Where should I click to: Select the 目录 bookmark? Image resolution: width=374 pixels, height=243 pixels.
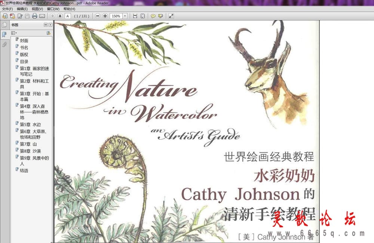(24, 62)
